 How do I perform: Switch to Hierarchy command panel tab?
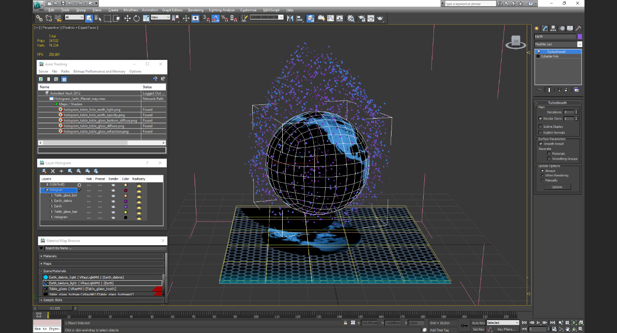tap(554, 28)
